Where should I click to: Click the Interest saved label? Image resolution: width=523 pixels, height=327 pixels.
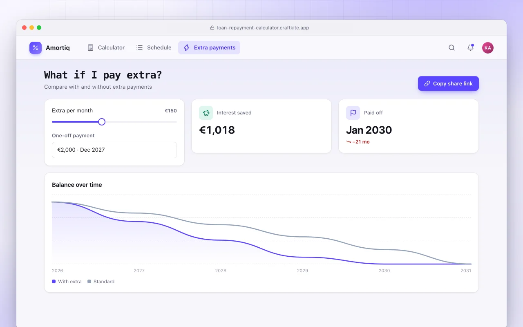(234, 113)
